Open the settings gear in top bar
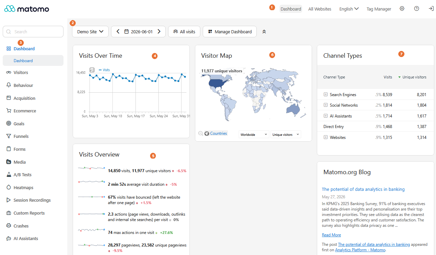Viewport: 436px width, 255px height. pyautogui.click(x=402, y=9)
